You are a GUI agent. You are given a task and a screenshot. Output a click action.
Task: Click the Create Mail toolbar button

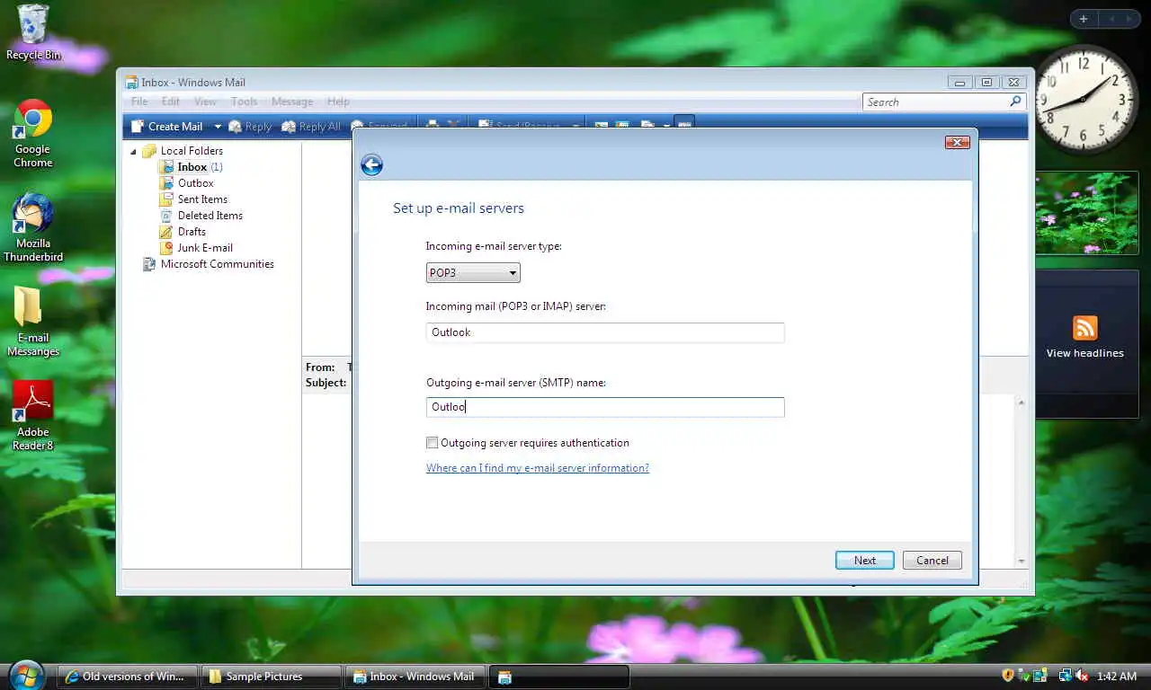(x=167, y=127)
